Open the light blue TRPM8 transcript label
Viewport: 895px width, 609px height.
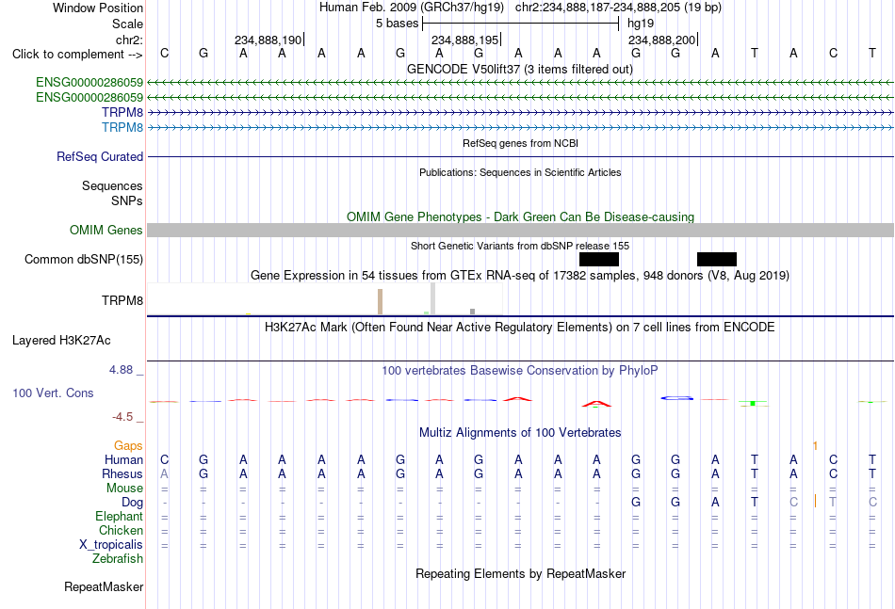tap(122, 127)
